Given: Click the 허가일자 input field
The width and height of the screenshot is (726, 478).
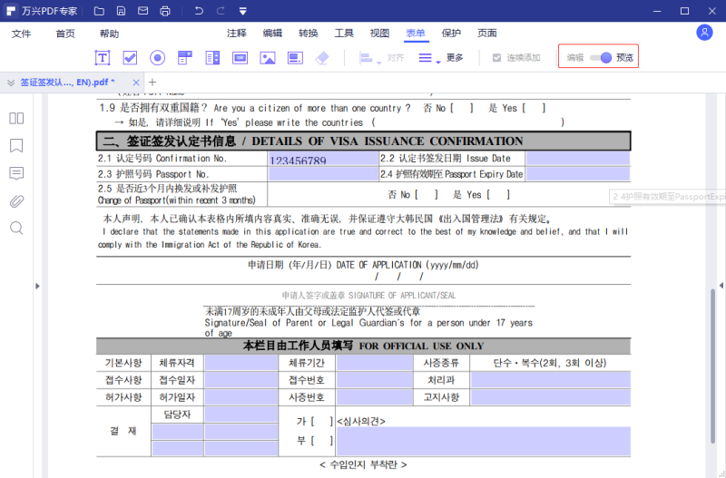Looking at the screenshot, I should tap(241, 397).
